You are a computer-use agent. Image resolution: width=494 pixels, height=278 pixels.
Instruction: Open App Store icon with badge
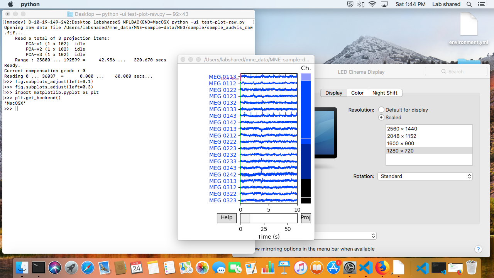pyautogui.click(x=333, y=268)
